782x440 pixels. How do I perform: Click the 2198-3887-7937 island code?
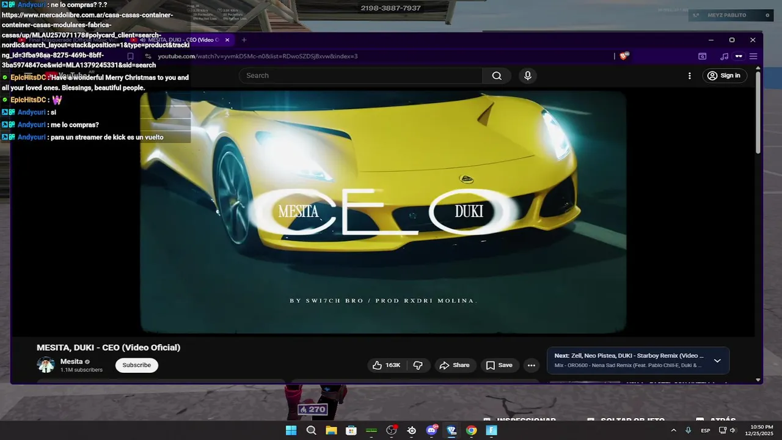[391, 8]
